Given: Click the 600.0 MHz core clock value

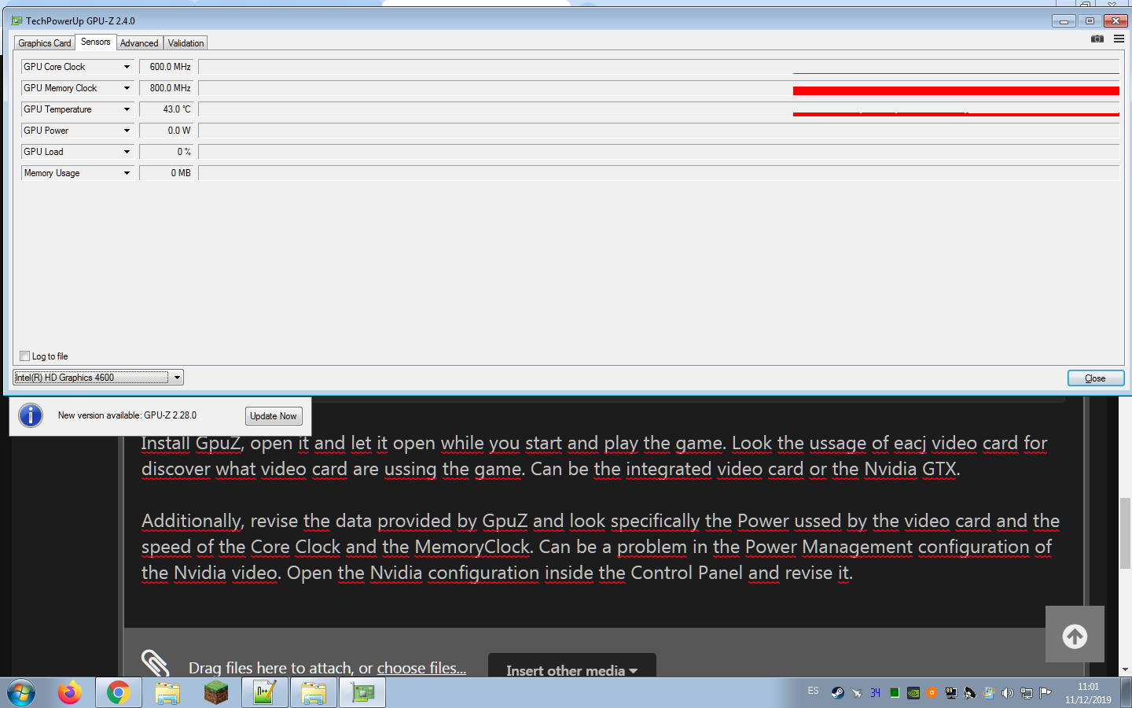Looking at the screenshot, I should pyautogui.click(x=167, y=67).
